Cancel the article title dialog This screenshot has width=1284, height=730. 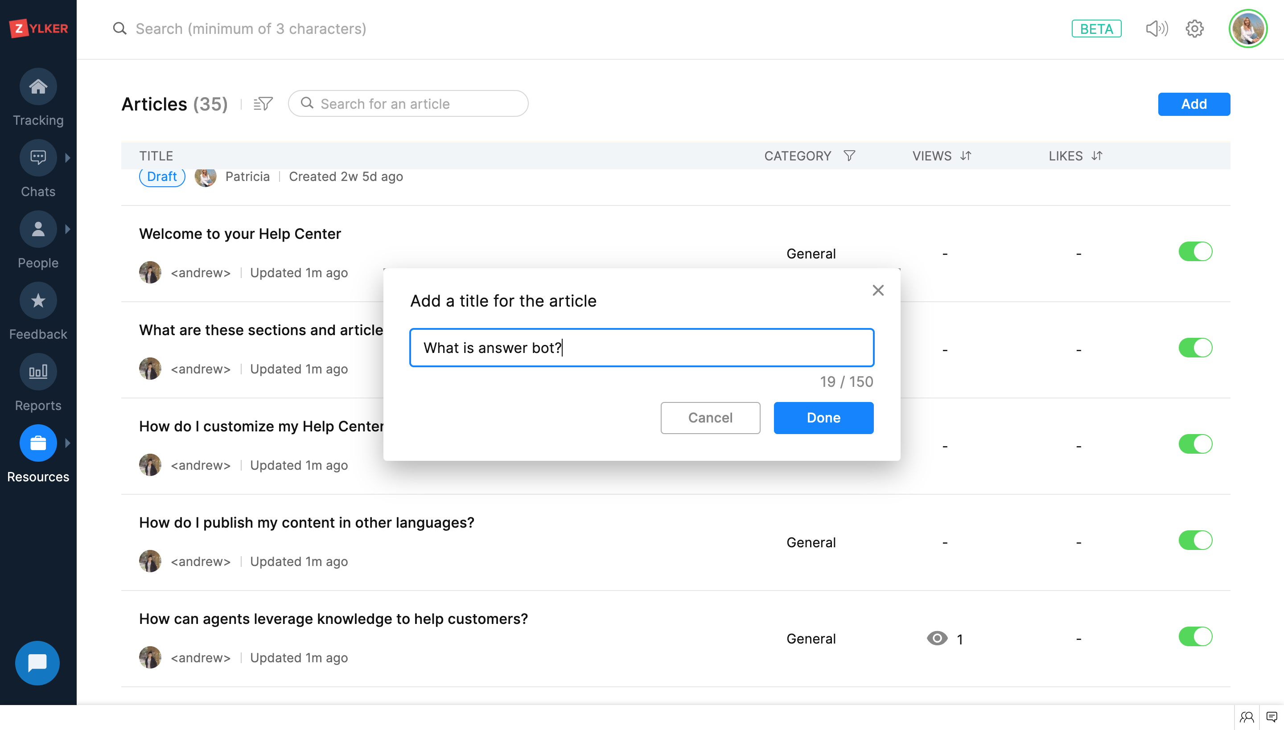coord(710,418)
